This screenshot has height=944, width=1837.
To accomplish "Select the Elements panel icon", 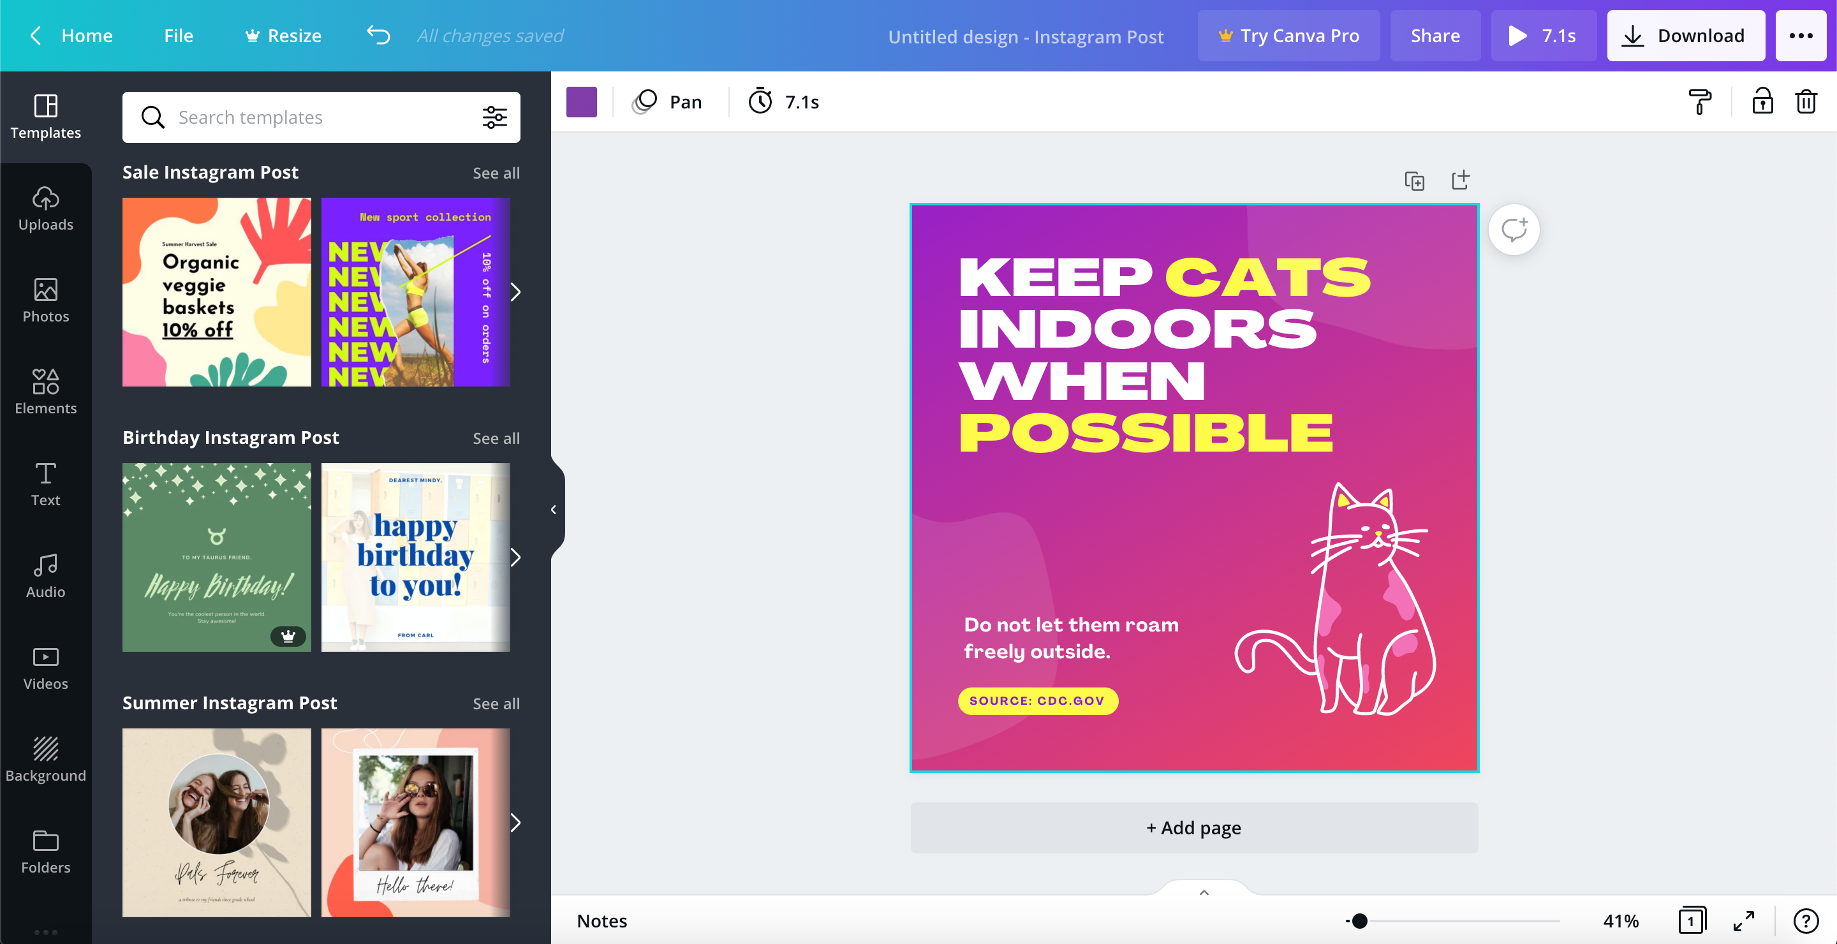I will 46,389.
